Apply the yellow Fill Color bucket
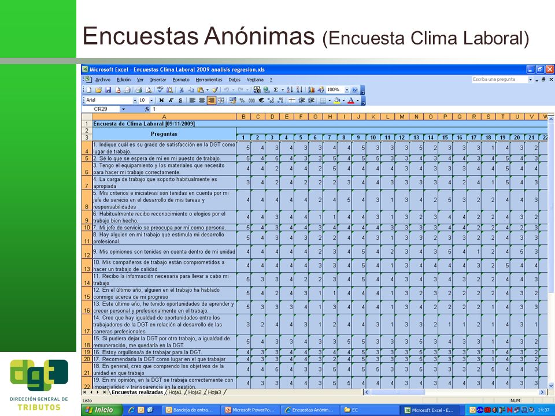Viewport: 555px width, 416px height. (x=337, y=101)
